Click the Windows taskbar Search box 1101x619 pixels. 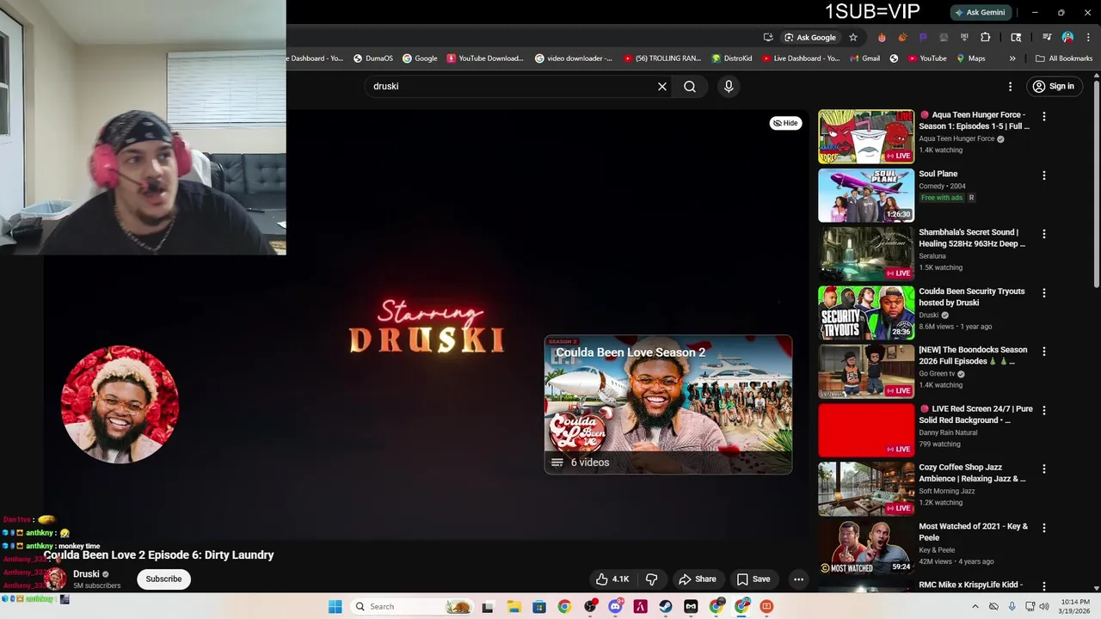[411, 606]
